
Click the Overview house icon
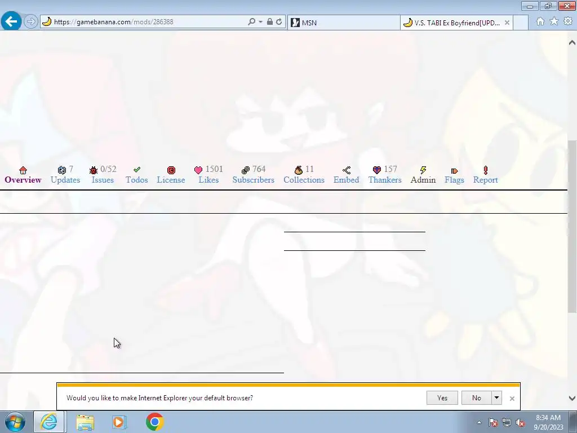23,170
